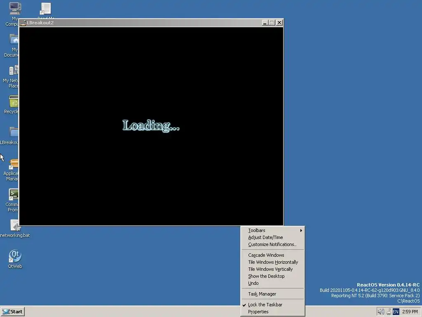Screen dimensions: 422x317
Task: Launch the Applications Manager desktop icon
Action: [14, 163]
